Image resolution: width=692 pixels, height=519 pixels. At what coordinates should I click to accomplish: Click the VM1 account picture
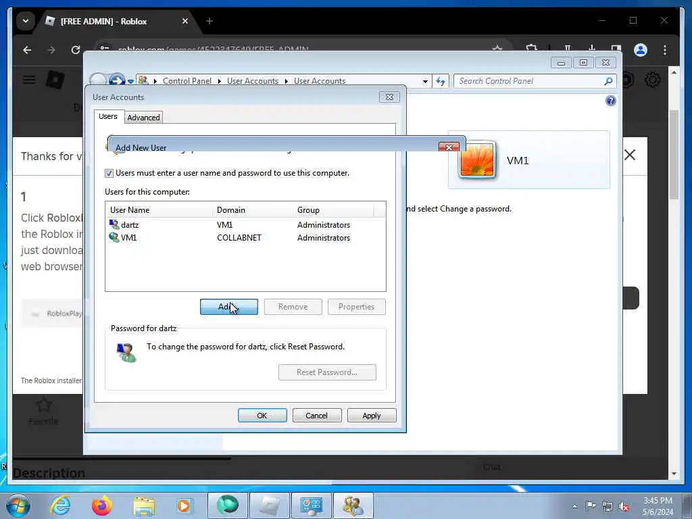coord(477,159)
